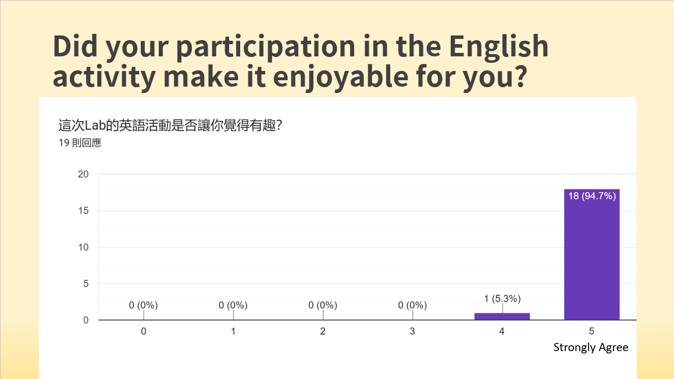
Task: Select the "1 (5.3%)" data label
Action: (502, 299)
